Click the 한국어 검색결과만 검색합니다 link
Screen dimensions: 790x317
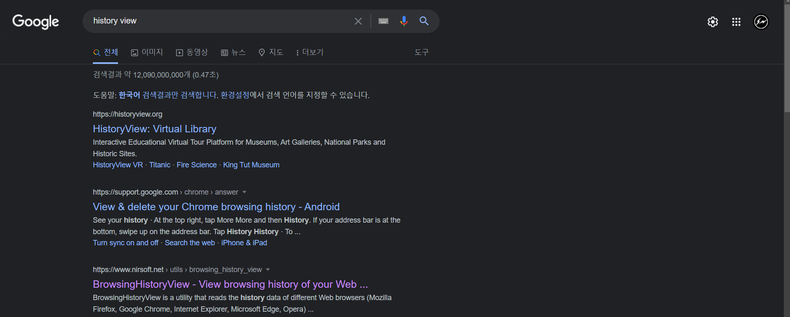point(168,95)
